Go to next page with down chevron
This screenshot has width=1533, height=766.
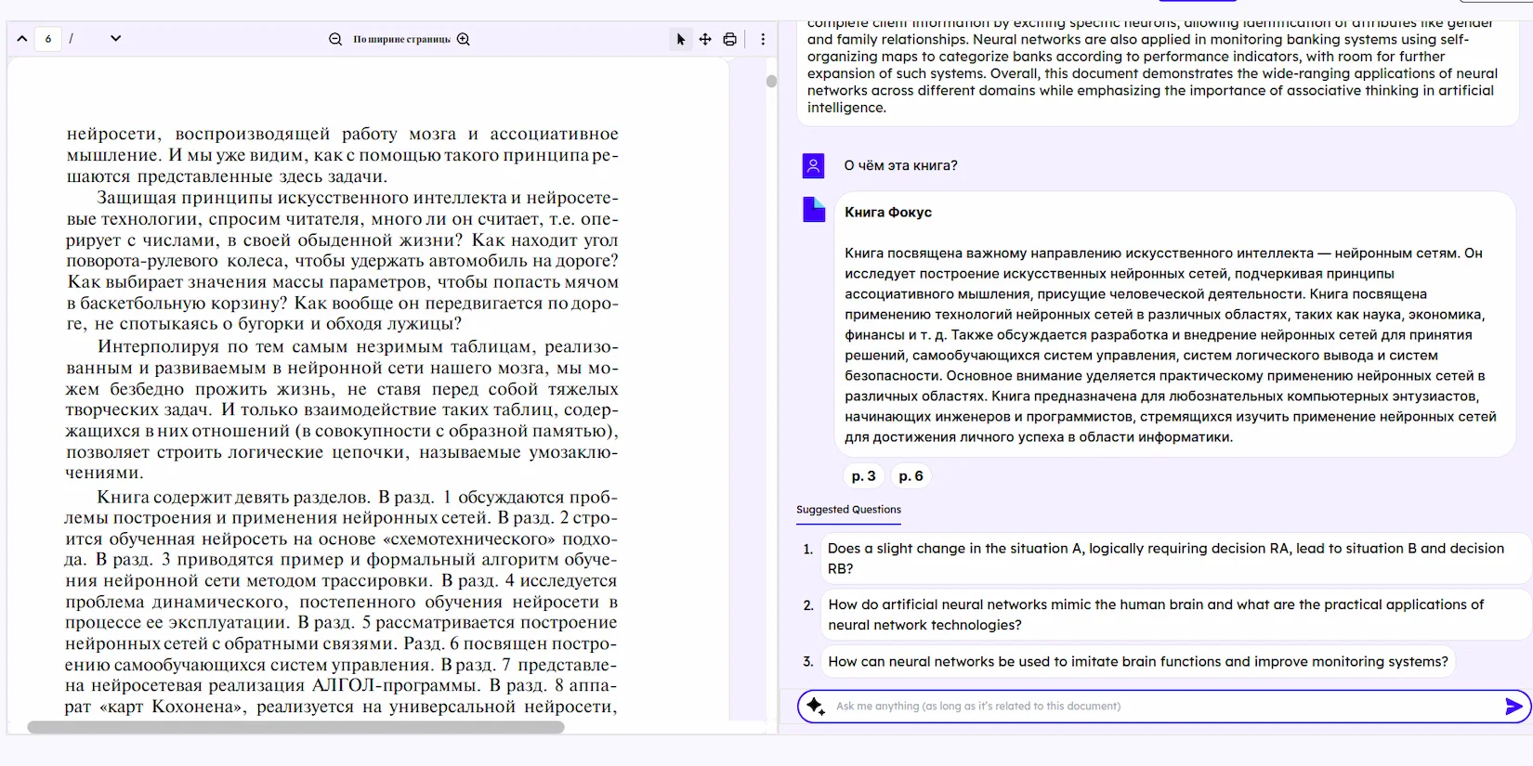115,39
